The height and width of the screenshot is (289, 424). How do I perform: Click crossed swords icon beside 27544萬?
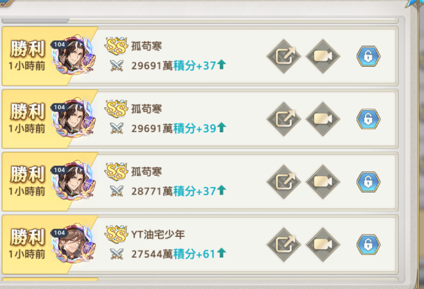[x=117, y=254]
